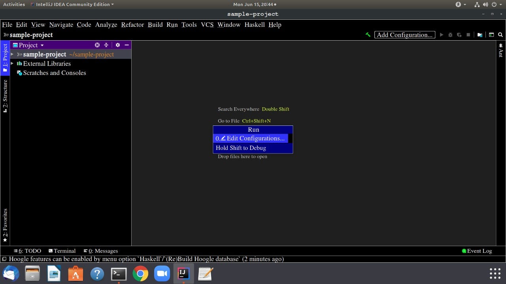Open the Terminal tool window
This screenshot has height=284, width=506.
[62, 251]
